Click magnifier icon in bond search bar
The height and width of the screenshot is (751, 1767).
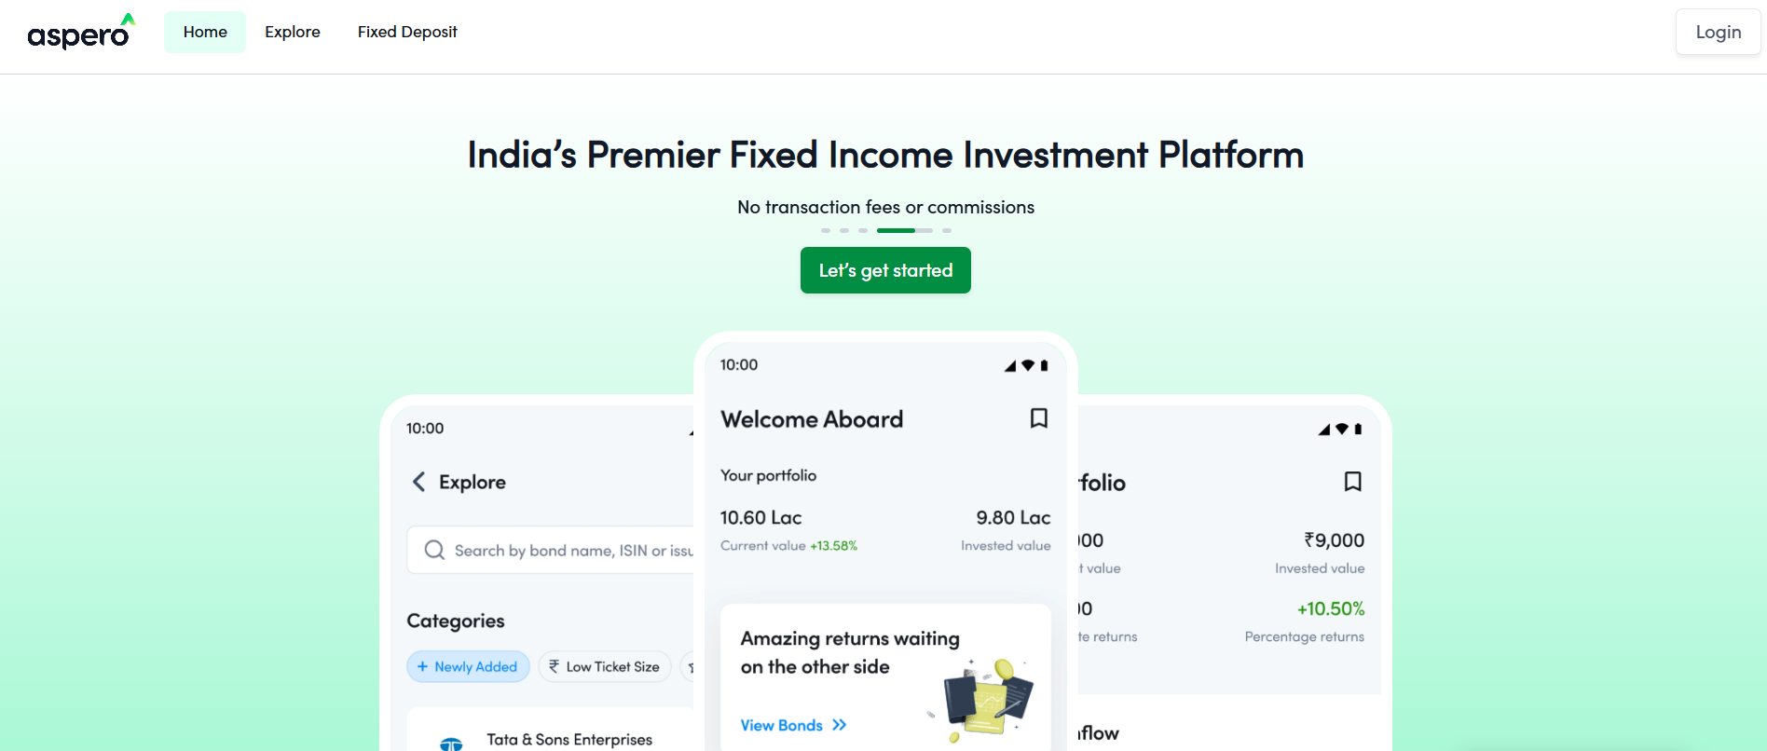pyautogui.click(x=434, y=550)
